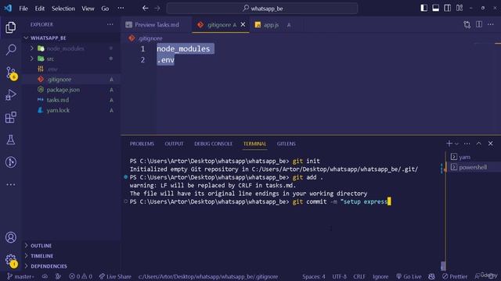501x281 pixels.
Task: Open Customize Layout options
Action: tap(460, 9)
